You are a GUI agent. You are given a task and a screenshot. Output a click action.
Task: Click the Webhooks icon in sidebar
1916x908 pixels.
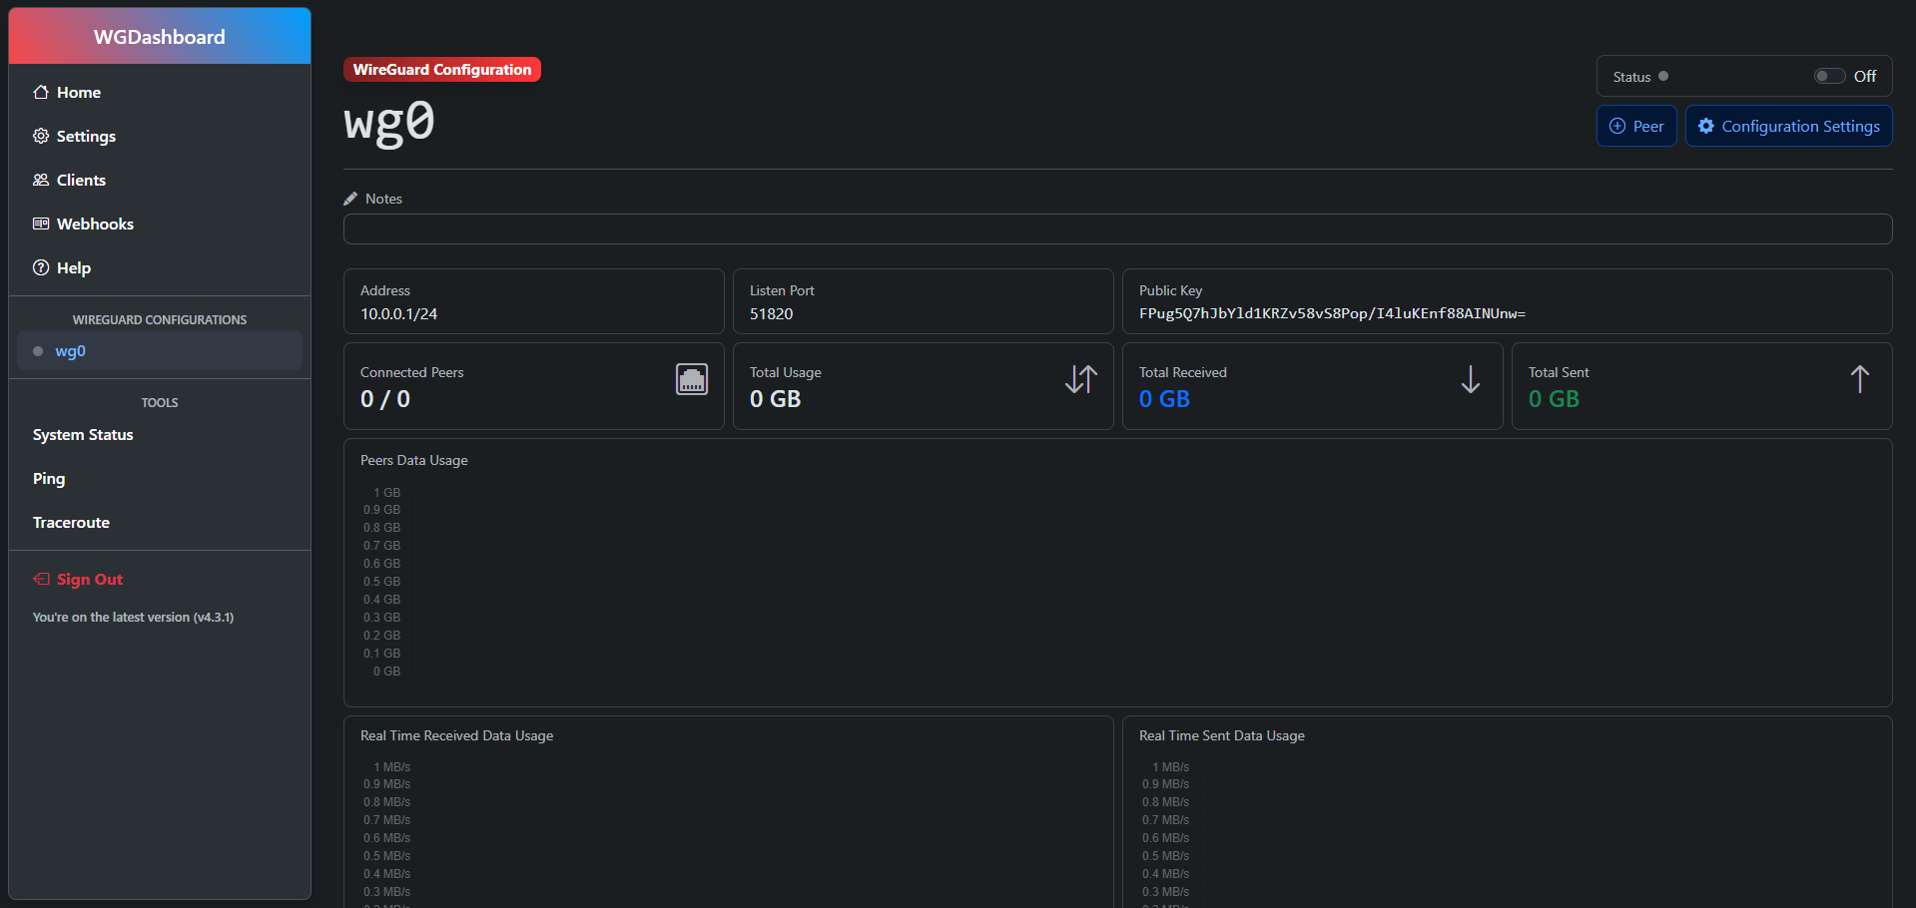tap(41, 224)
